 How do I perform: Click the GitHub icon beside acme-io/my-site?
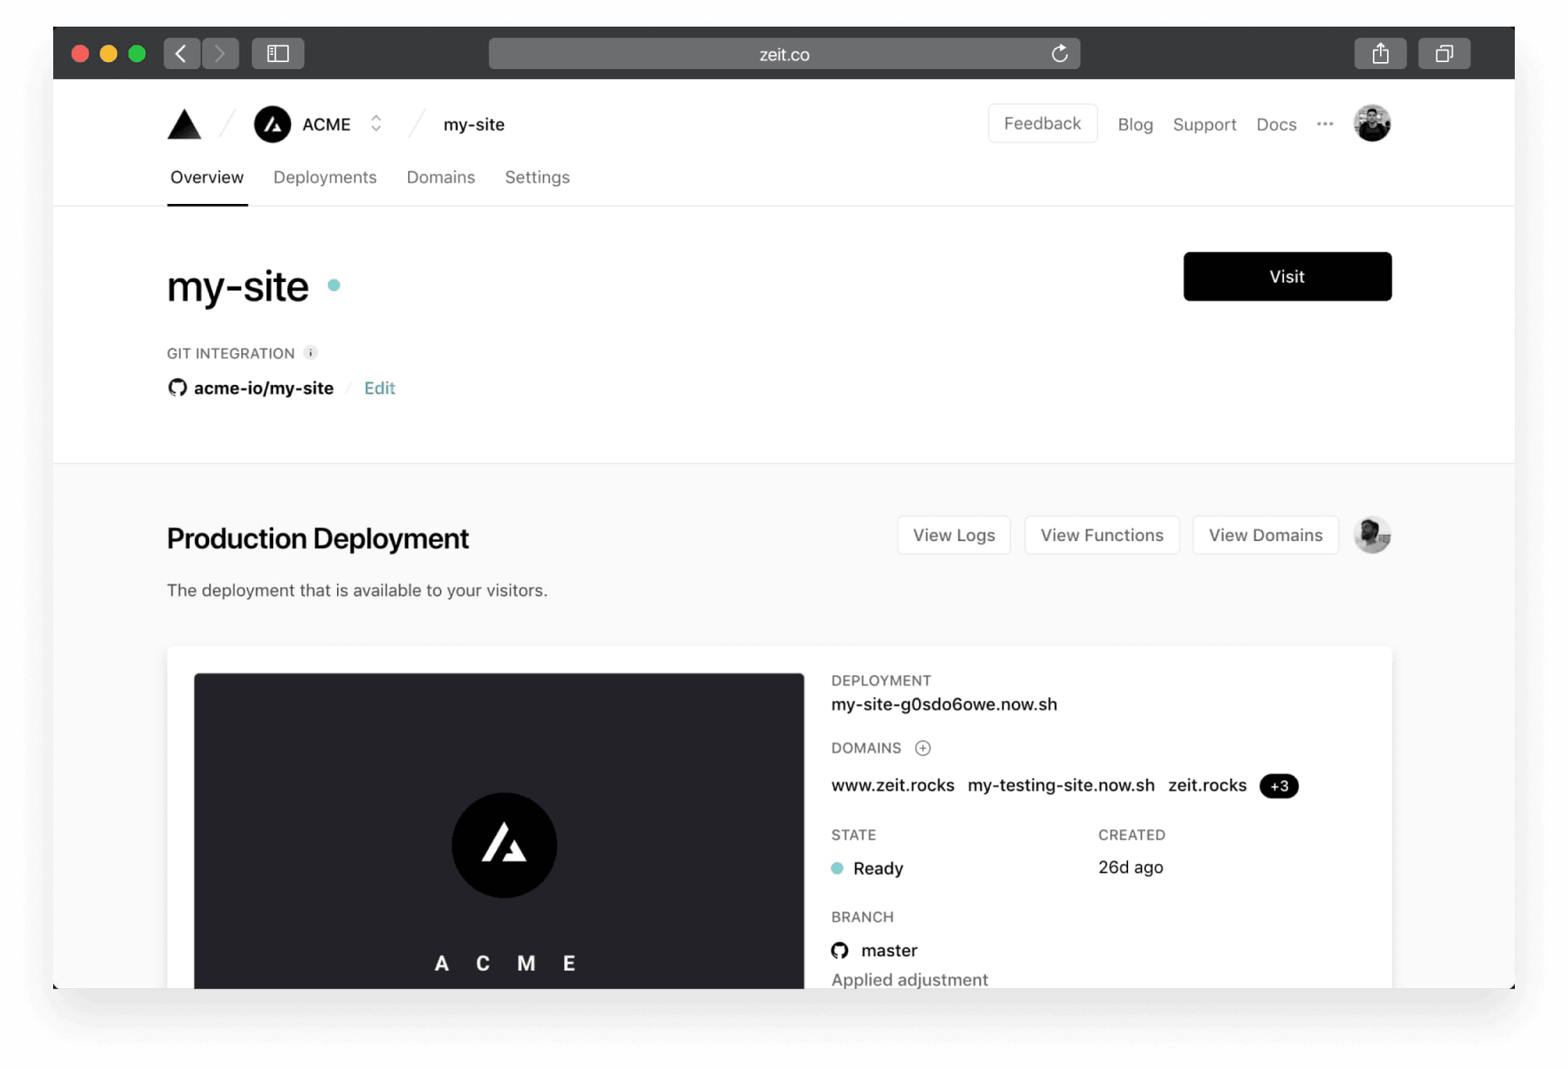[x=177, y=388]
